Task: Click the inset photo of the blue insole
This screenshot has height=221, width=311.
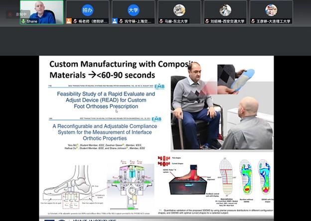Action: click(236, 80)
